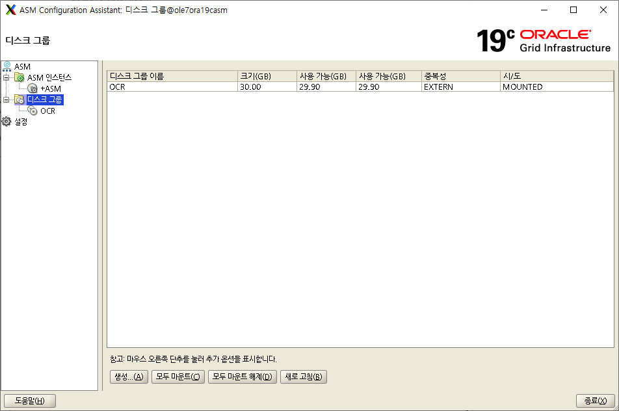Screen dimensions: 619x411
Task: Select the ASM root tree label
Action: [x=22, y=67]
